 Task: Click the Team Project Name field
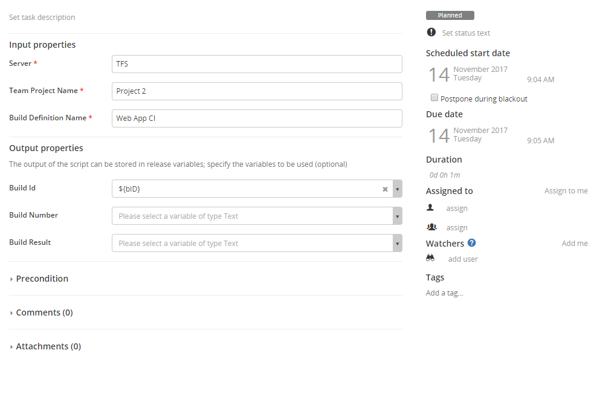click(257, 91)
